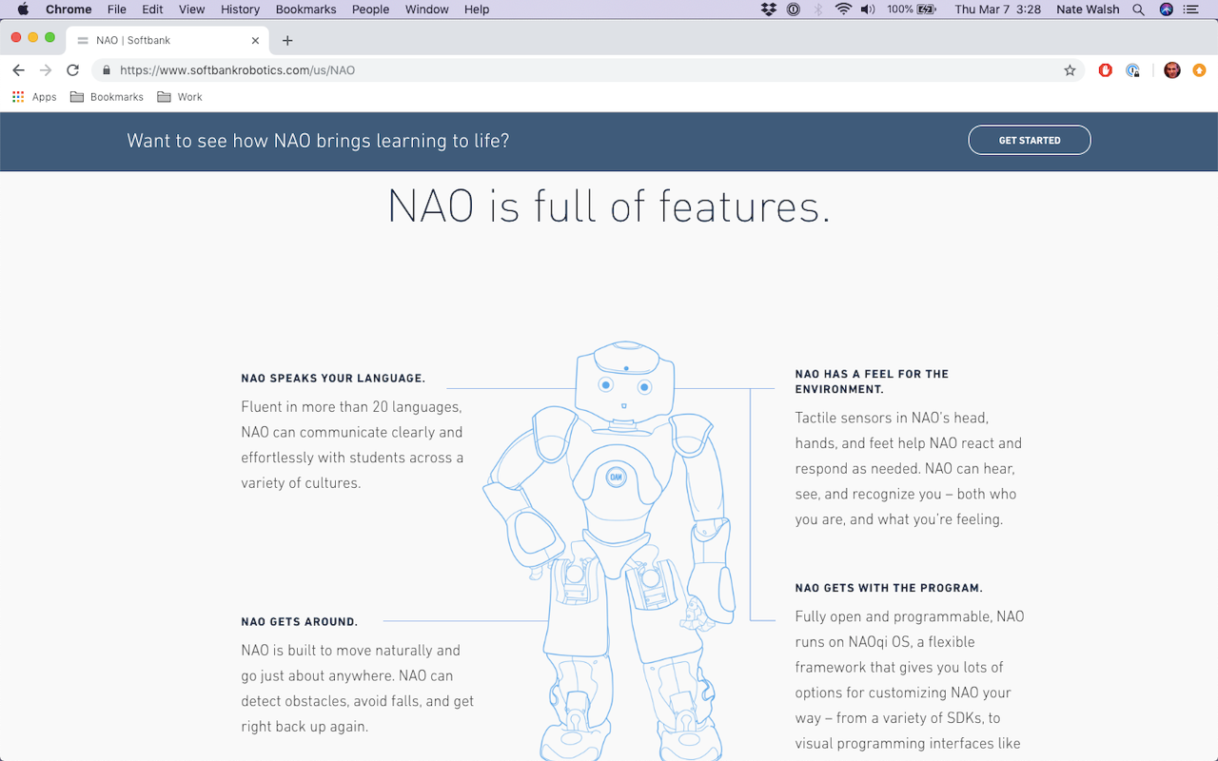Click the browser back arrow
The width and height of the screenshot is (1218, 761).
click(x=18, y=70)
